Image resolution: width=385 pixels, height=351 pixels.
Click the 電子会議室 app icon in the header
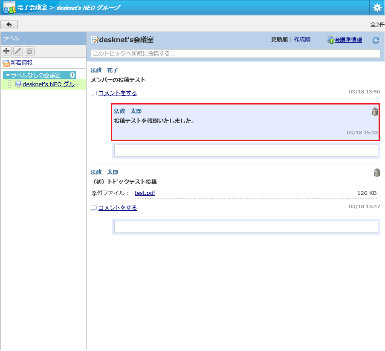tap(9, 8)
